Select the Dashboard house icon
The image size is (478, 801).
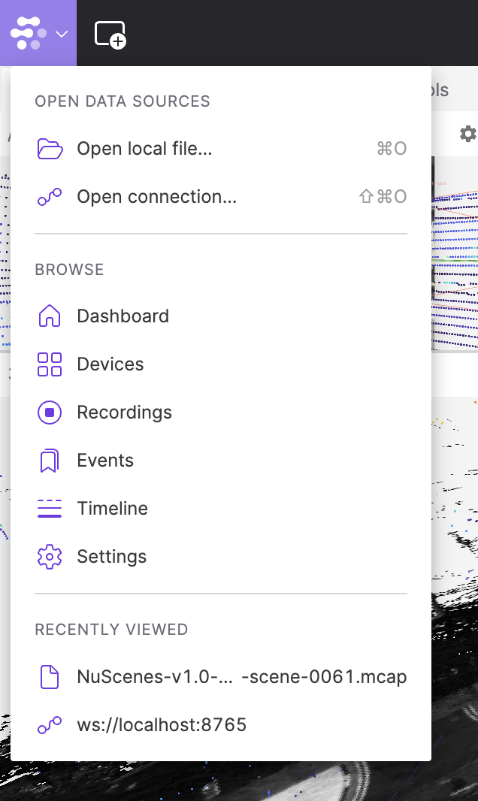[x=50, y=316]
